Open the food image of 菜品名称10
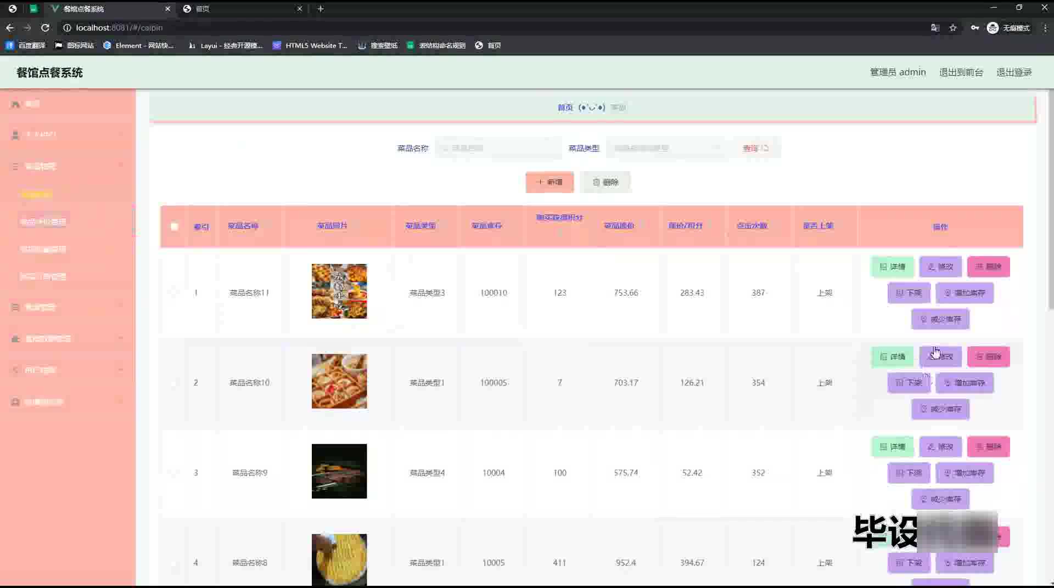The image size is (1054, 588). tap(339, 381)
